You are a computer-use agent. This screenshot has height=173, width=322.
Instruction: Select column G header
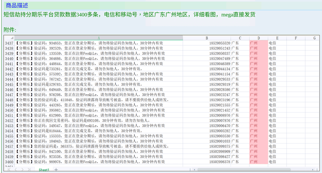pos(313,38)
